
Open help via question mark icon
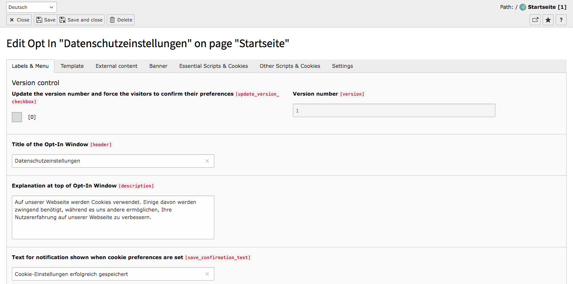tap(561, 20)
